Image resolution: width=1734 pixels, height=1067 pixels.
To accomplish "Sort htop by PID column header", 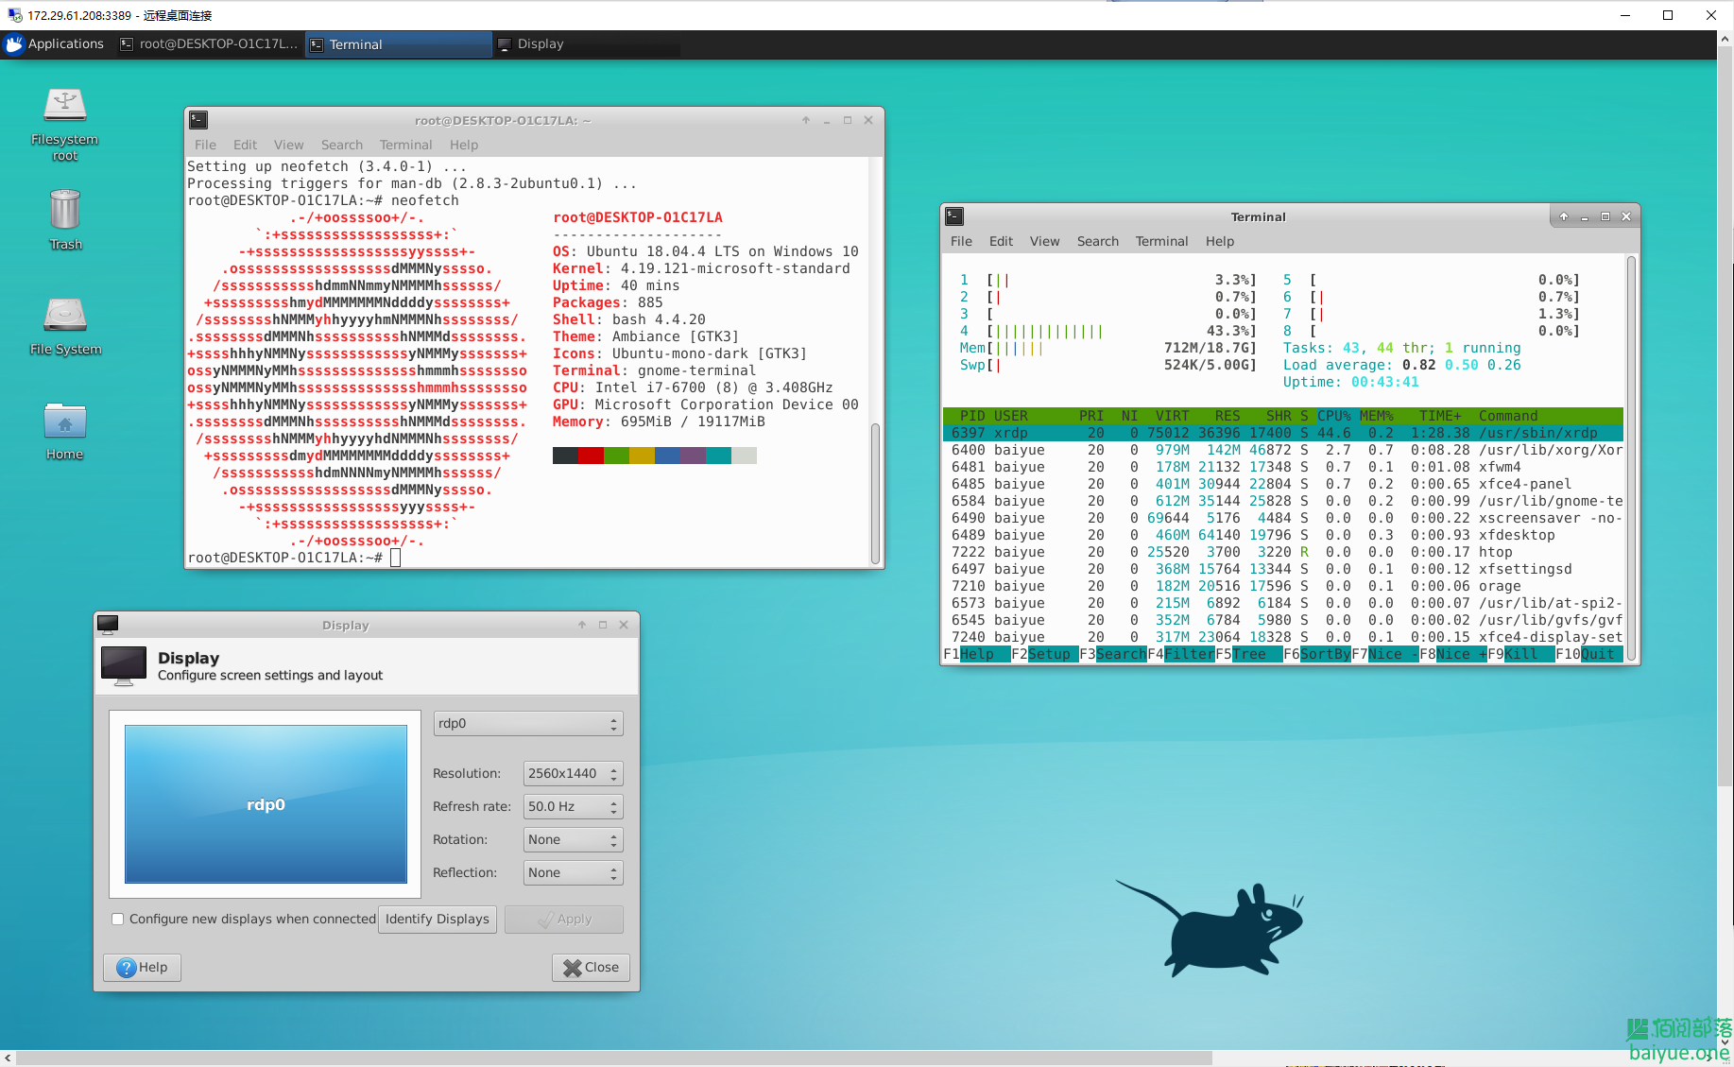I will [x=972, y=416].
